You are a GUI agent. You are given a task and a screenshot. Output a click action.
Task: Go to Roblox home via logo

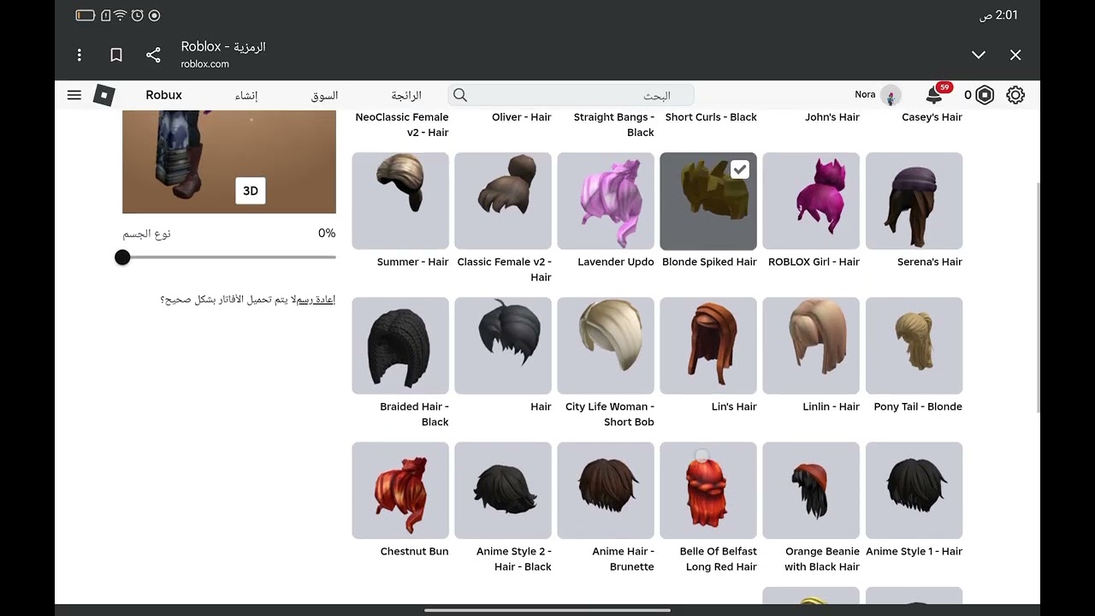pyautogui.click(x=104, y=95)
